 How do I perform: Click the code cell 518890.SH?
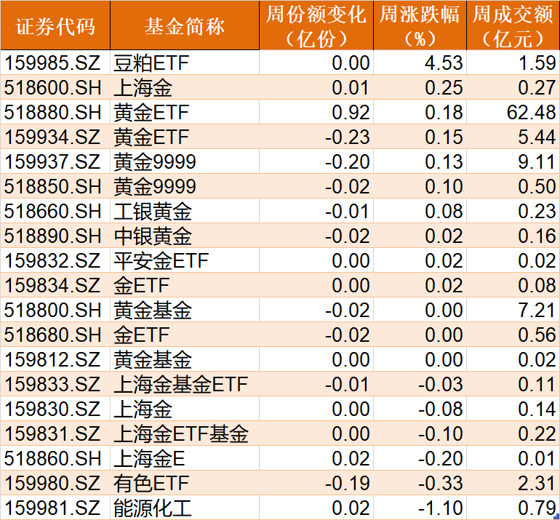tap(53, 236)
